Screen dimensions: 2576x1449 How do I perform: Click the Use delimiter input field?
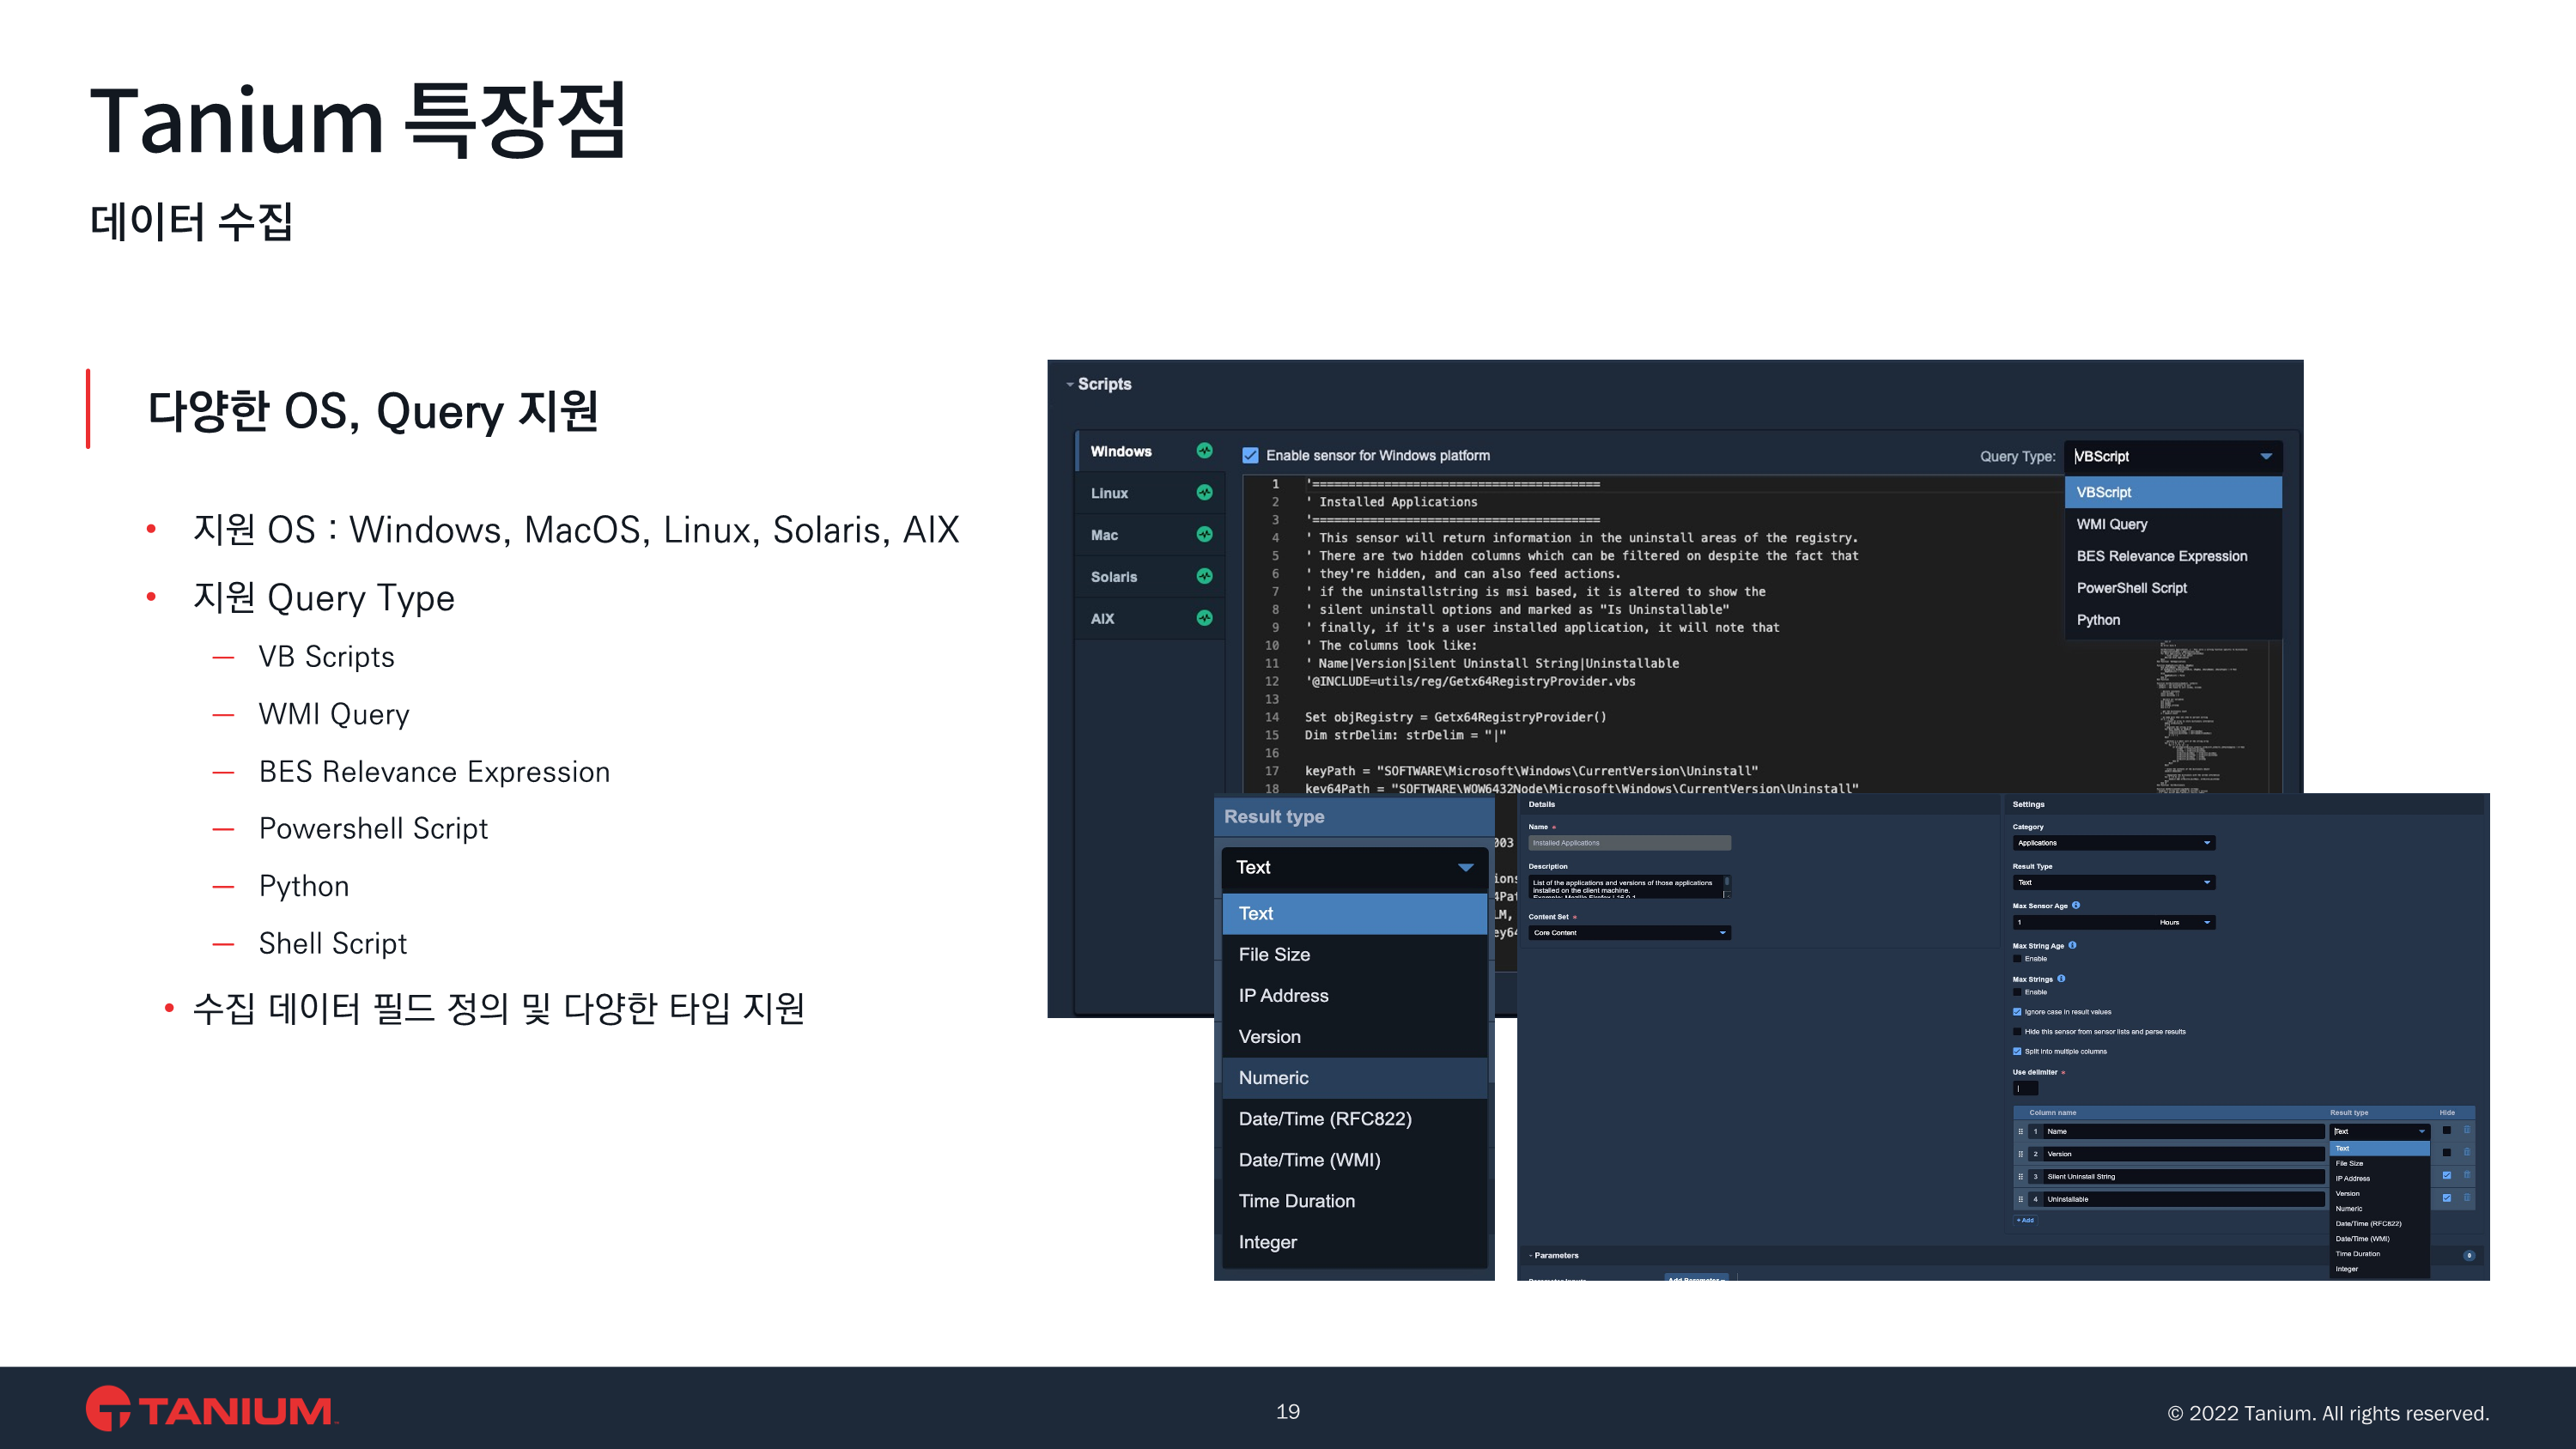(x=2025, y=1089)
